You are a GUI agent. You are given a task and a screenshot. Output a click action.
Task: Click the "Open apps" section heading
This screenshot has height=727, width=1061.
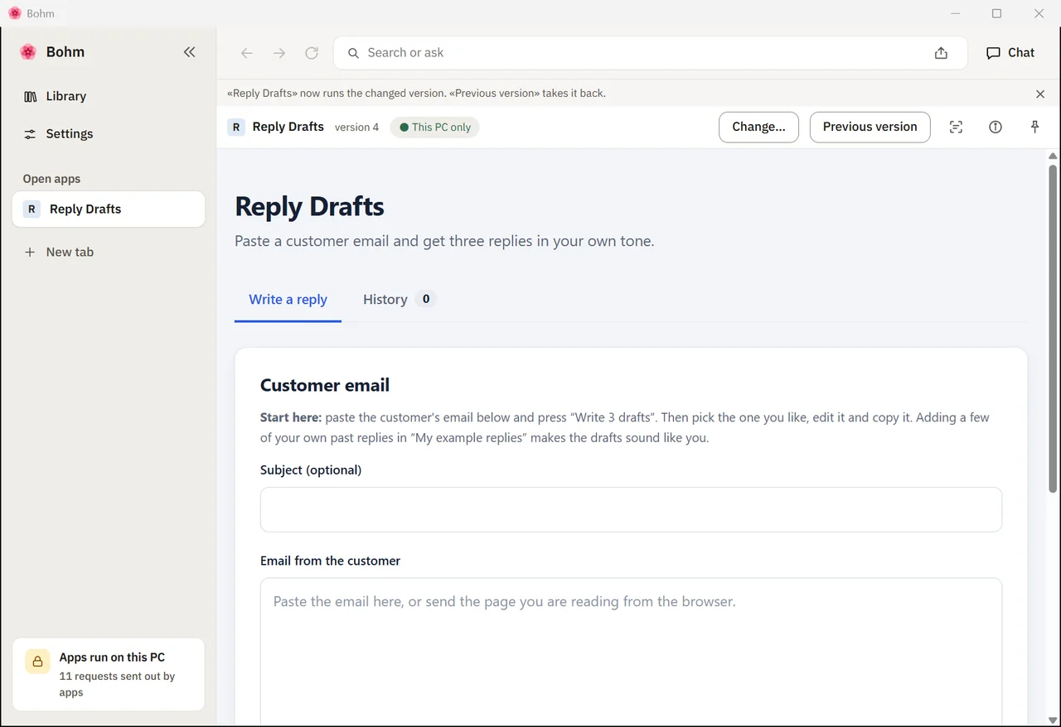click(x=51, y=179)
